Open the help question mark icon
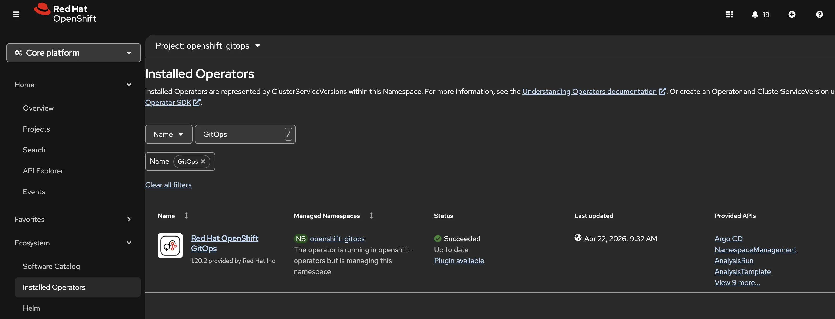Image resolution: width=835 pixels, height=319 pixels. pyautogui.click(x=819, y=14)
